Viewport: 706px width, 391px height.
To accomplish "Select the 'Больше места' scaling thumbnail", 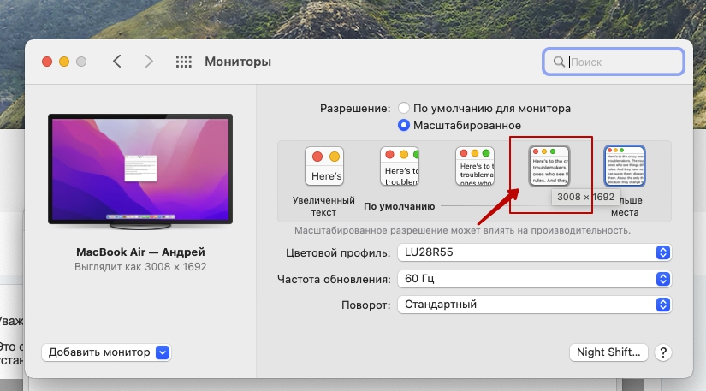I will [625, 166].
